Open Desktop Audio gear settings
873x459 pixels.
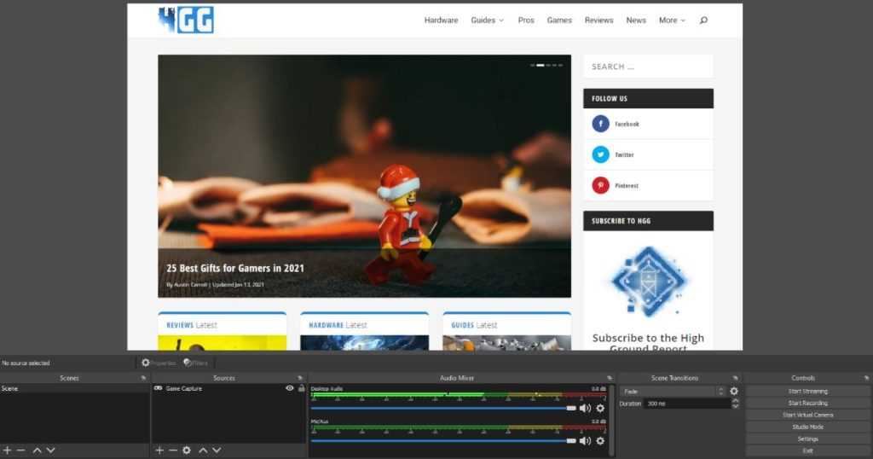pyautogui.click(x=600, y=408)
